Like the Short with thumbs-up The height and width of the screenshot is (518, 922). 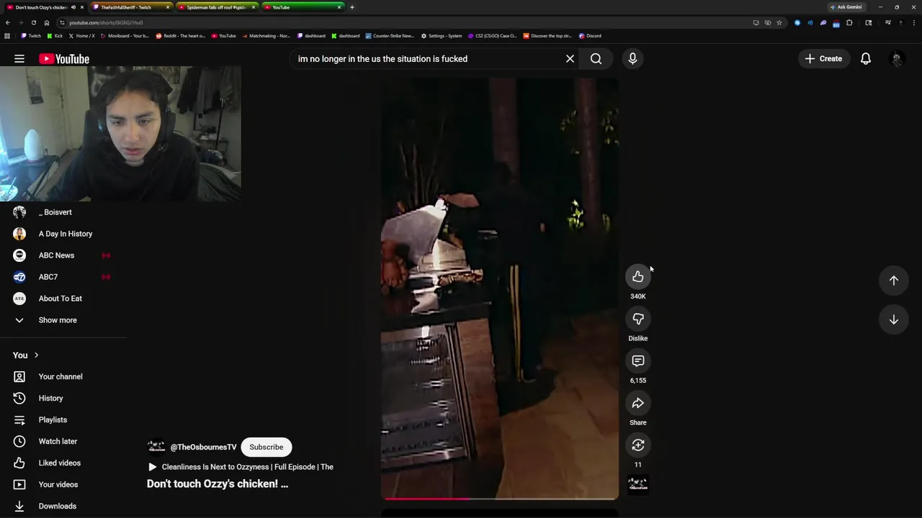tap(638, 277)
